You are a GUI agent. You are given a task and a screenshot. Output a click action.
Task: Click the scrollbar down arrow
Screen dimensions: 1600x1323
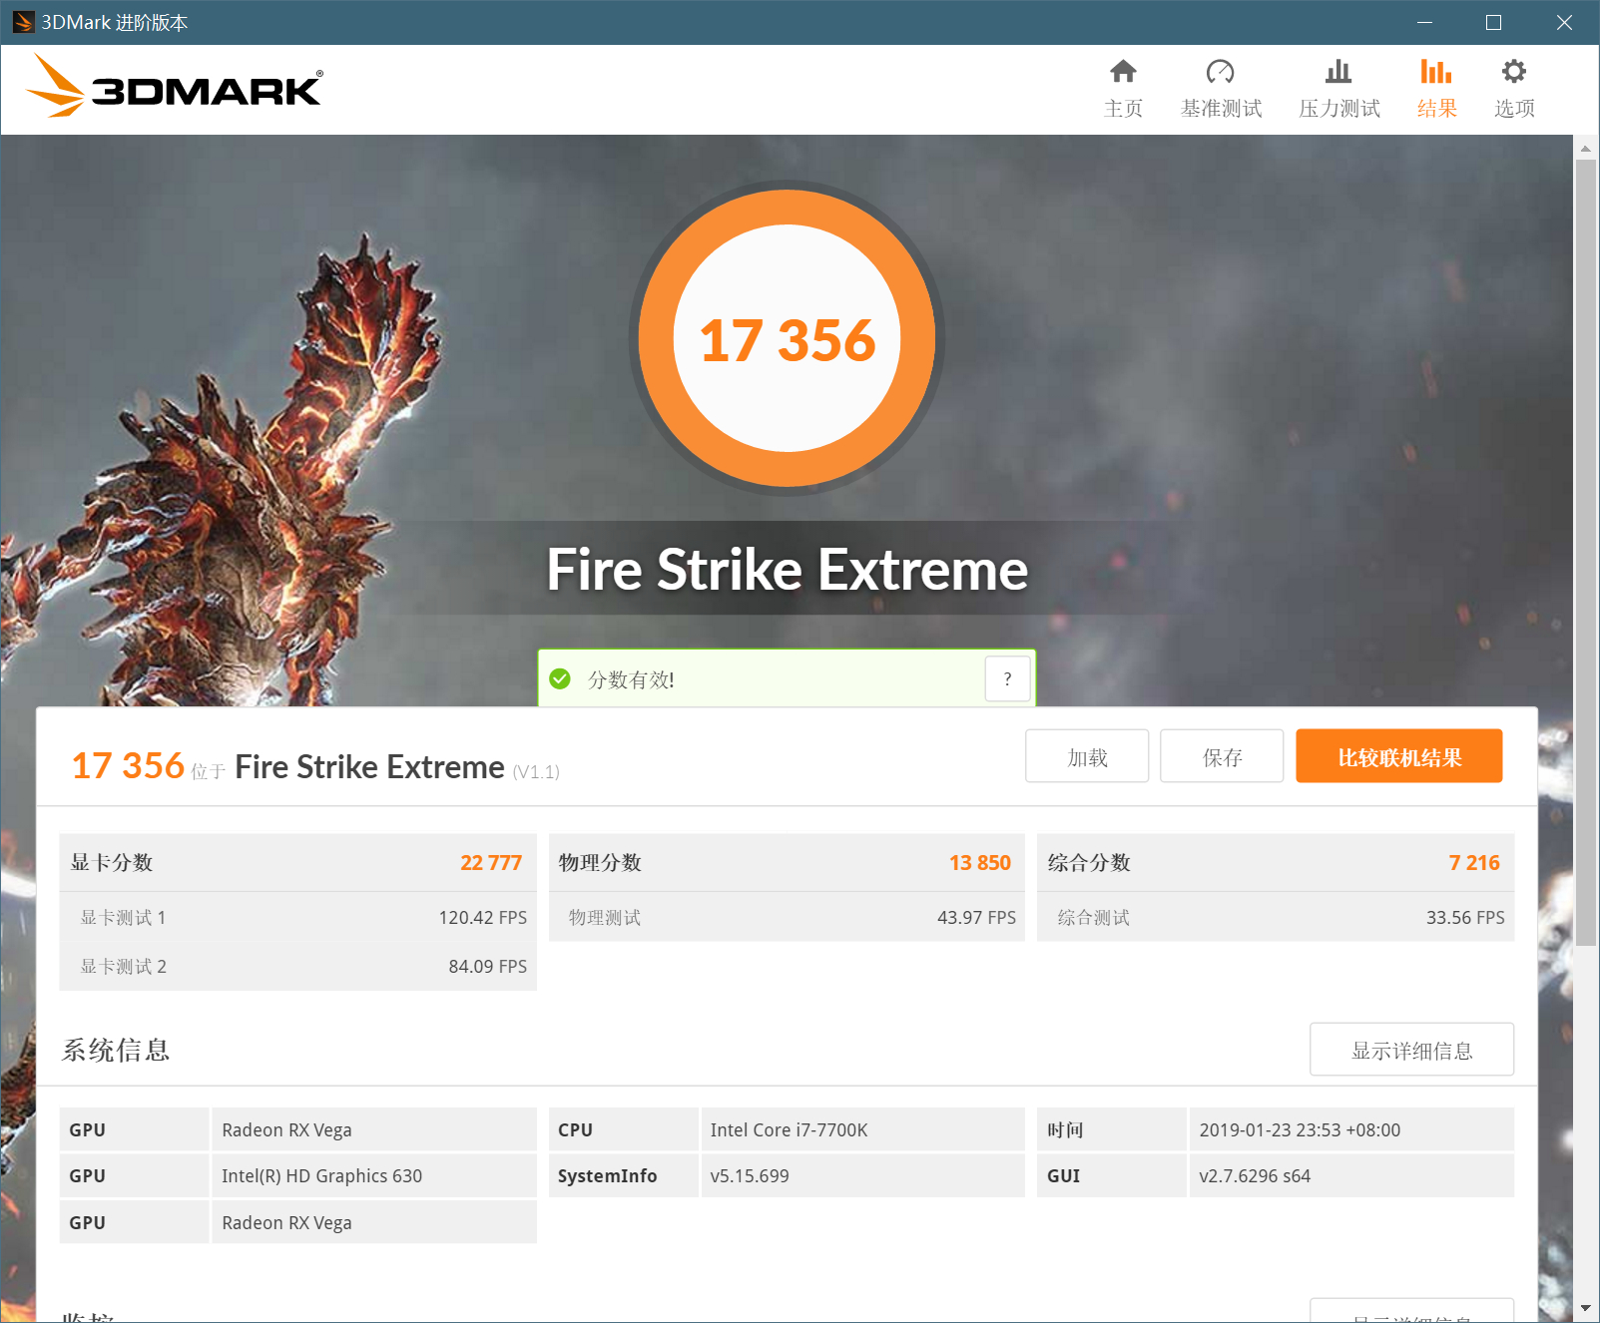pyautogui.click(x=1585, y=1308)
